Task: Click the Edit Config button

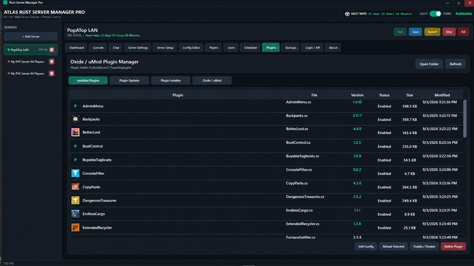Action: tap(366, 246)
